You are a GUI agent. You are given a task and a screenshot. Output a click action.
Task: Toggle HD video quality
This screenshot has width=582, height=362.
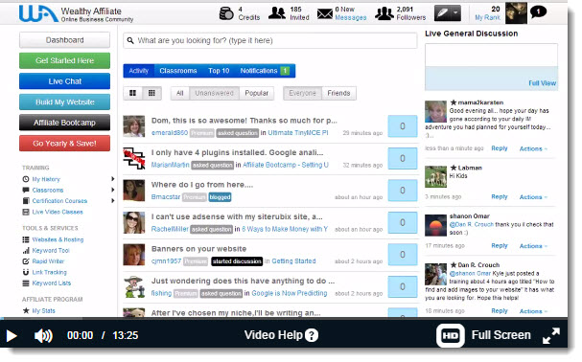click(451, 336)
